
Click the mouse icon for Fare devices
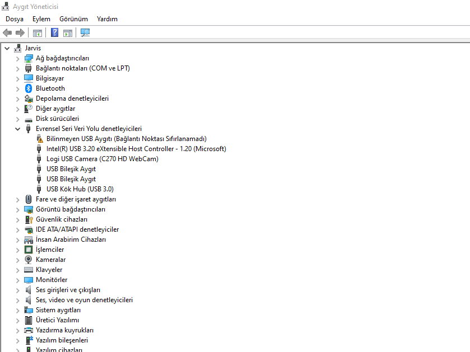click(x=29, y=199)
